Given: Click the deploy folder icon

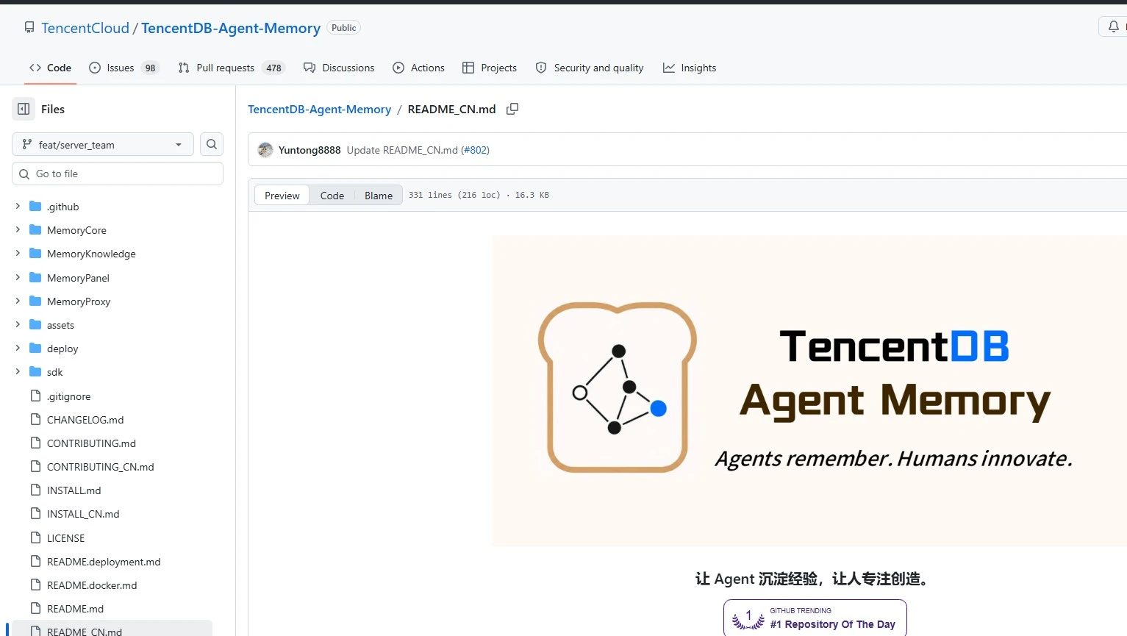Looking at the screenshot, I should tap(35, 349).
